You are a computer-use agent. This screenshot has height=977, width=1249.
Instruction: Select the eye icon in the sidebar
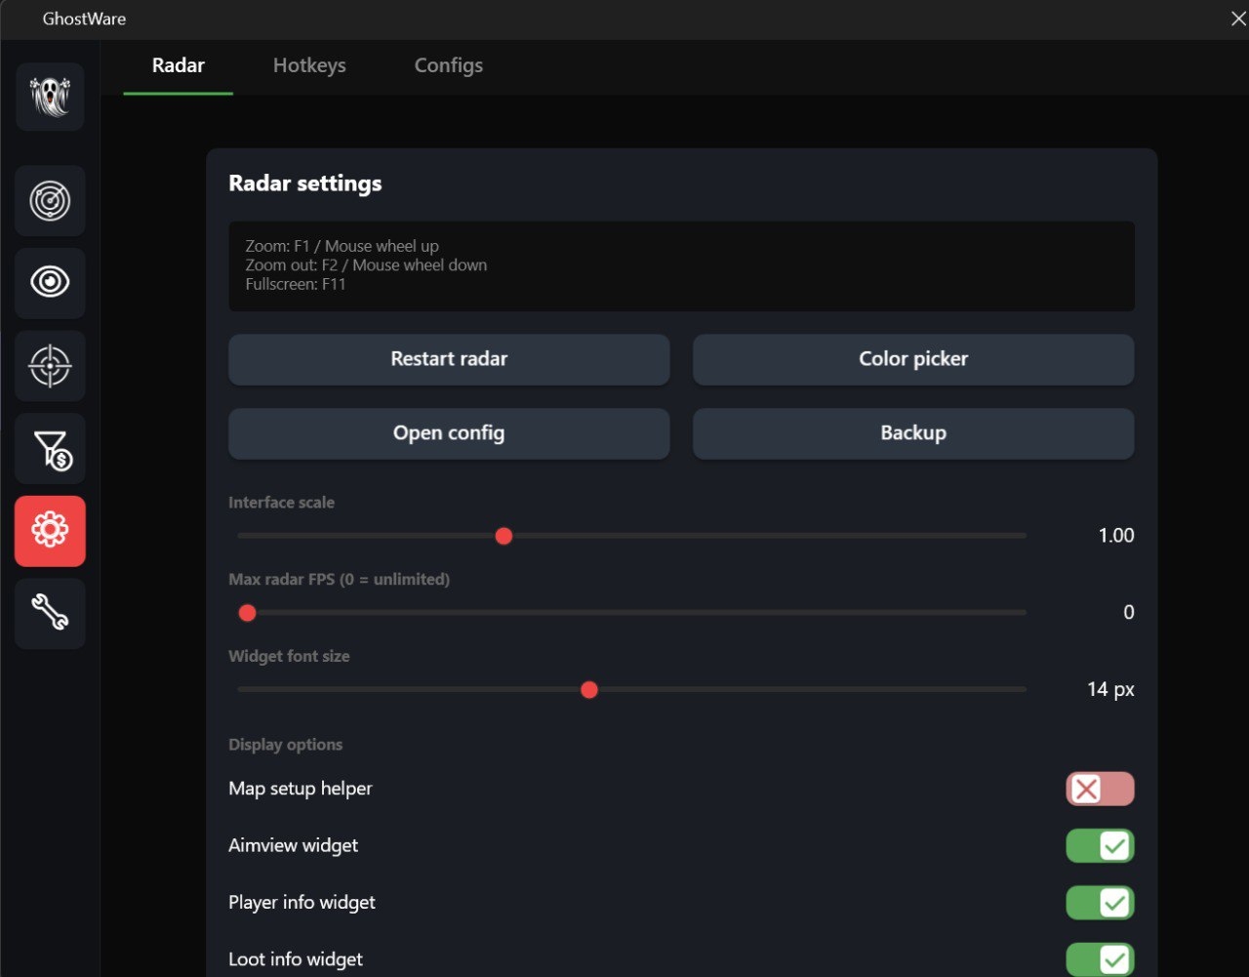pos(50,283)
